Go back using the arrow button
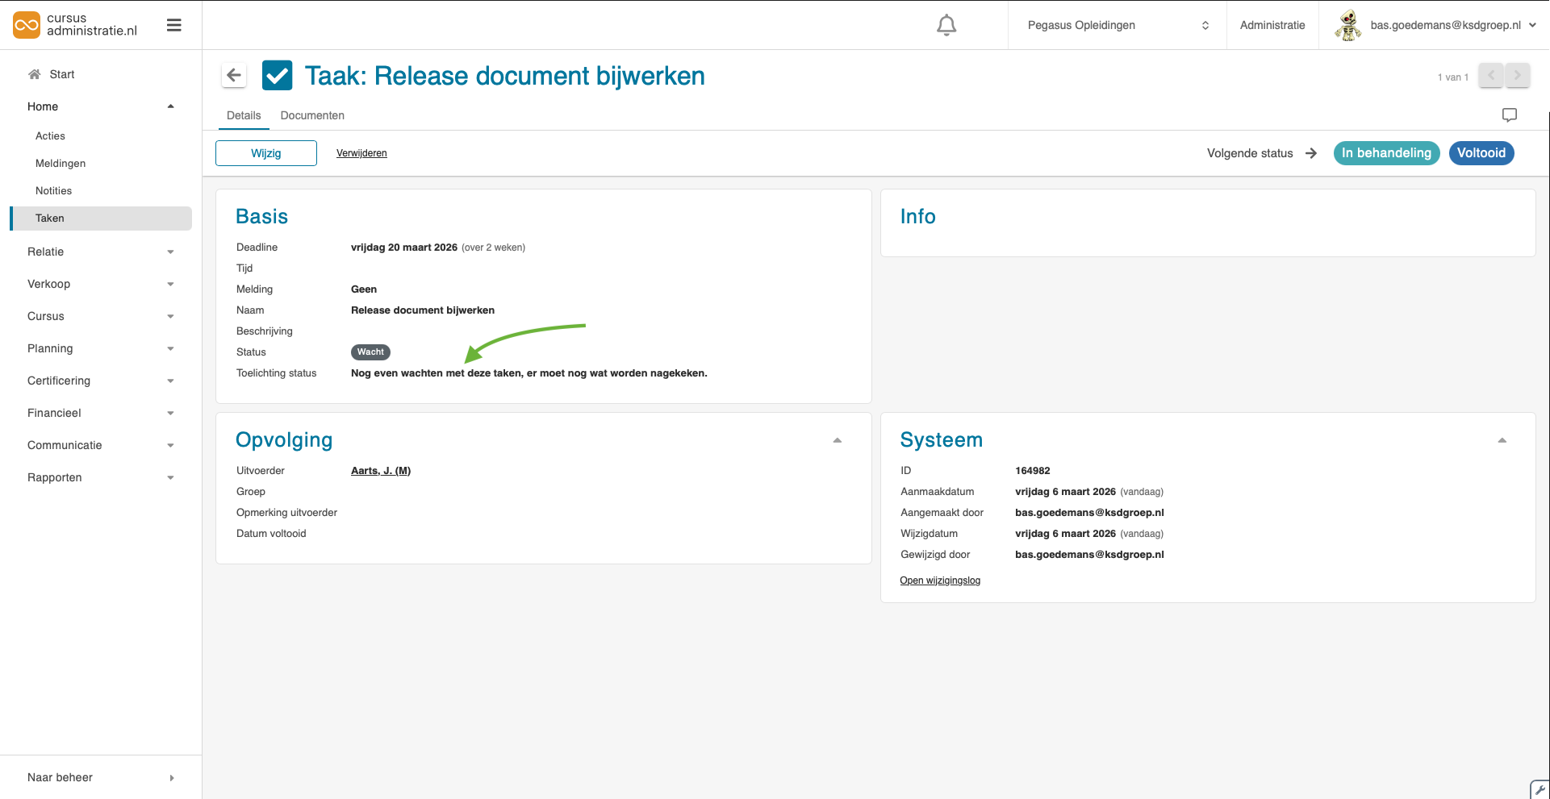Image resolution: width=1550 pixels, height=799 pixels. (x=234, y=76)
